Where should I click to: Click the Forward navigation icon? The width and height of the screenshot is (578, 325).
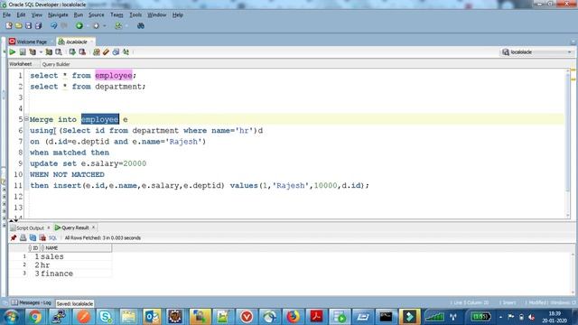point(96,26)
